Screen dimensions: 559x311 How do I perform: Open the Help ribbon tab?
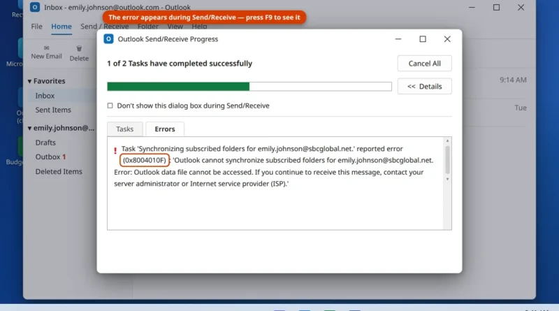tap(199, 27)
